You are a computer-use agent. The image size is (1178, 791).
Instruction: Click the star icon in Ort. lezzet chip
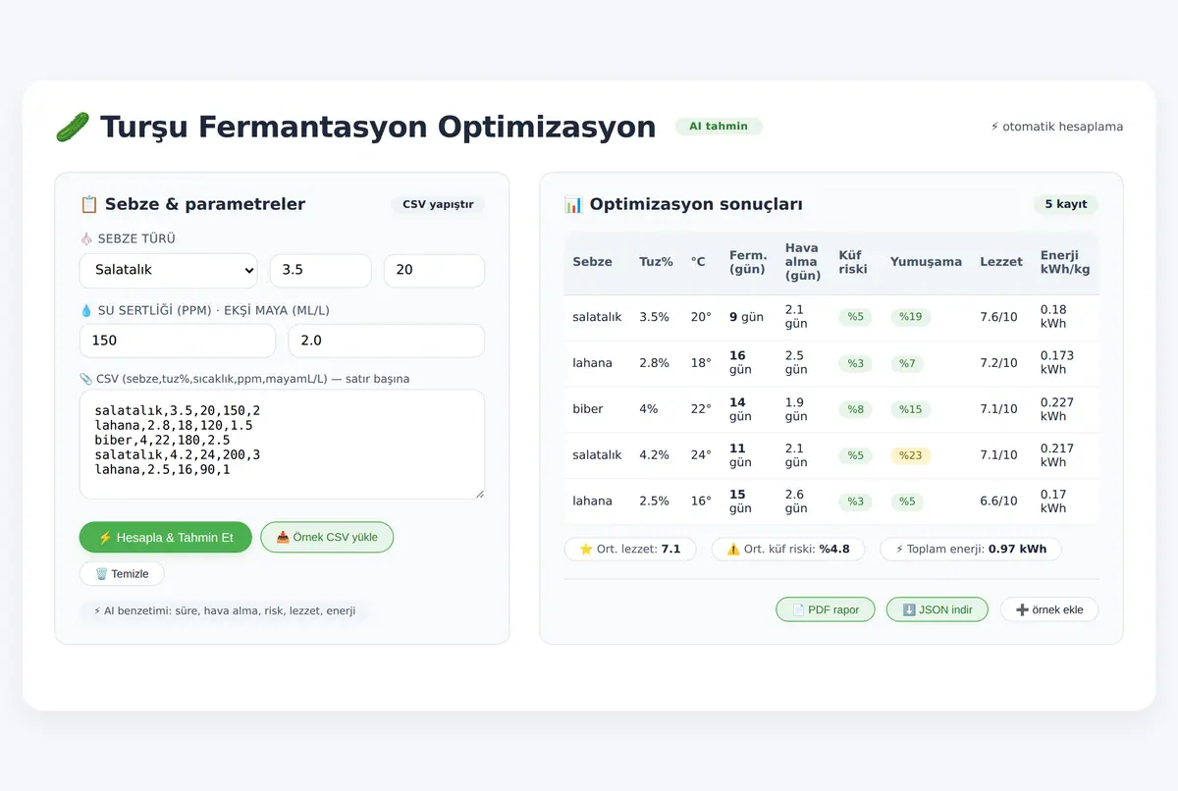click(x=586, y=550)
